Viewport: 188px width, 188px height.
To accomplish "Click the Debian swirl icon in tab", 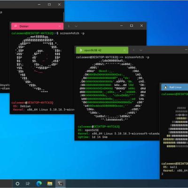I will 16,26.
